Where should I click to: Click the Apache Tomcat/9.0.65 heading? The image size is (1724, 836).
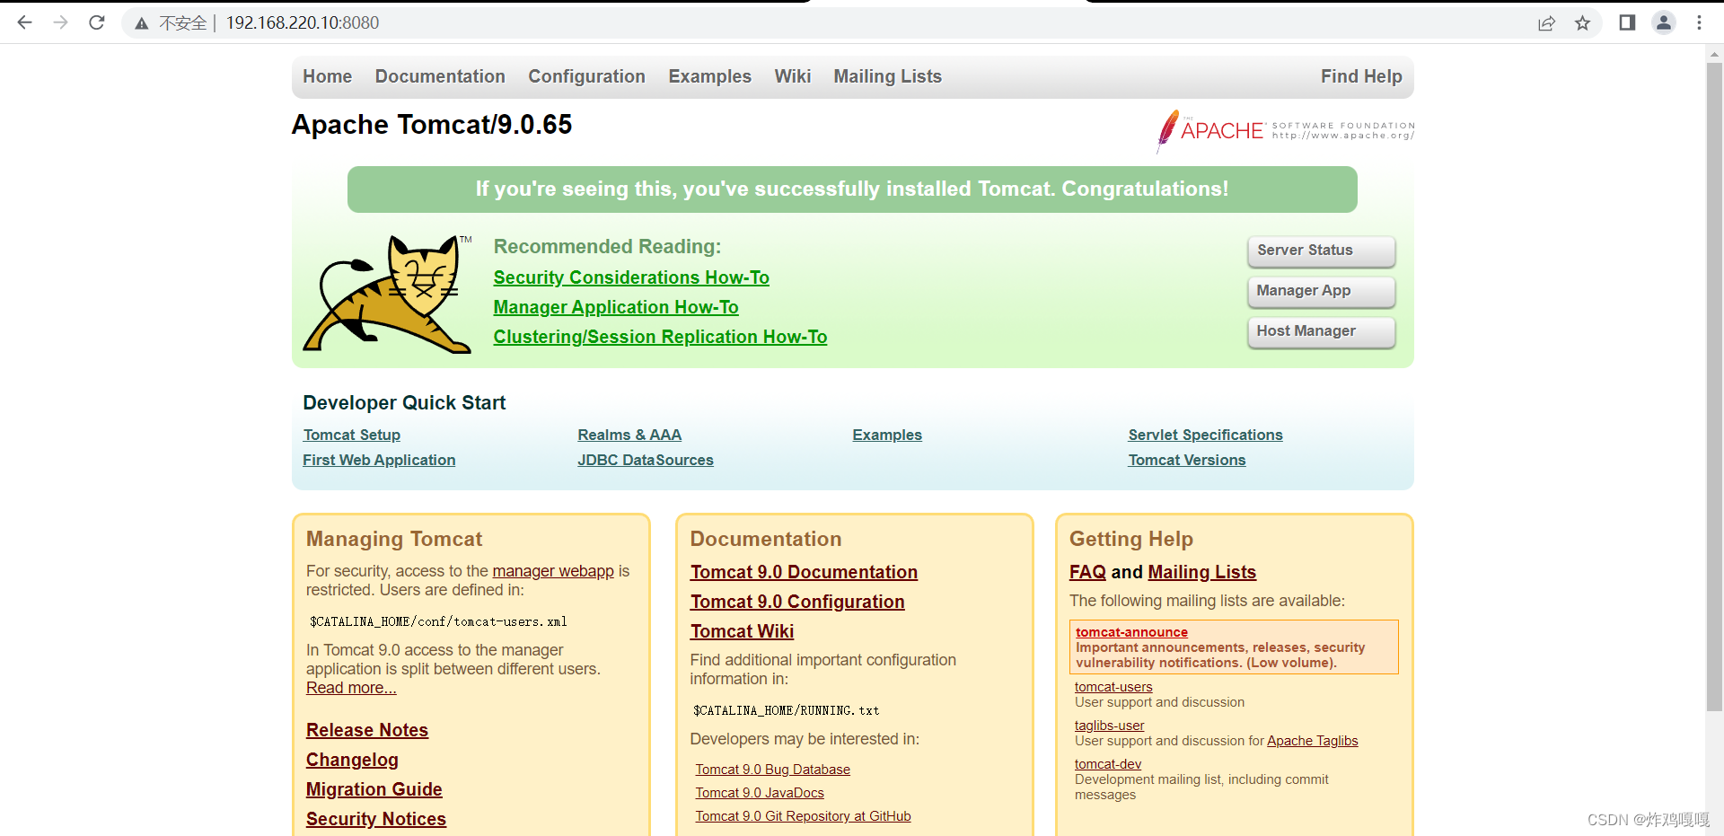[432, 124]
